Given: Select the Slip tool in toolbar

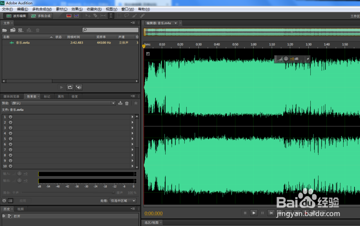Looking at the screenshot, I should pyautogui.click(x=103, y=15).
